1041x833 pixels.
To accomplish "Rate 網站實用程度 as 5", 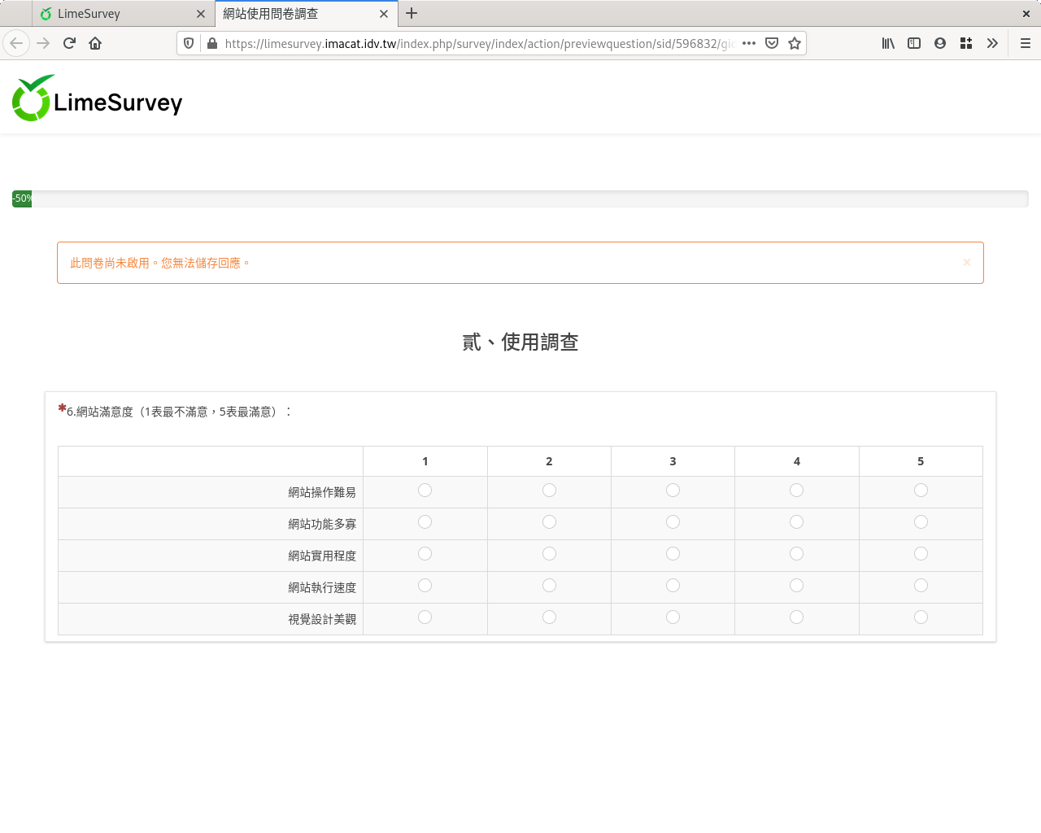I will click(921, 554).
